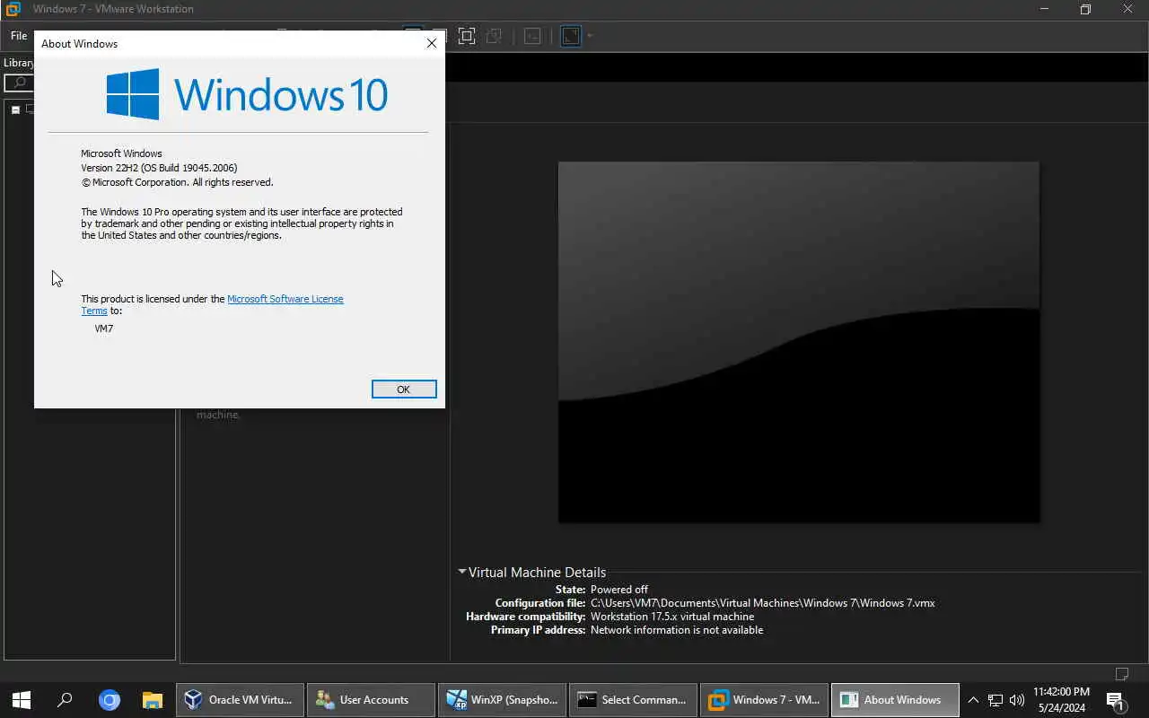This screenshot has height=718, width=1149.
Task: Launch Chrome from the taskbar
Action: (x=110, y=700)
